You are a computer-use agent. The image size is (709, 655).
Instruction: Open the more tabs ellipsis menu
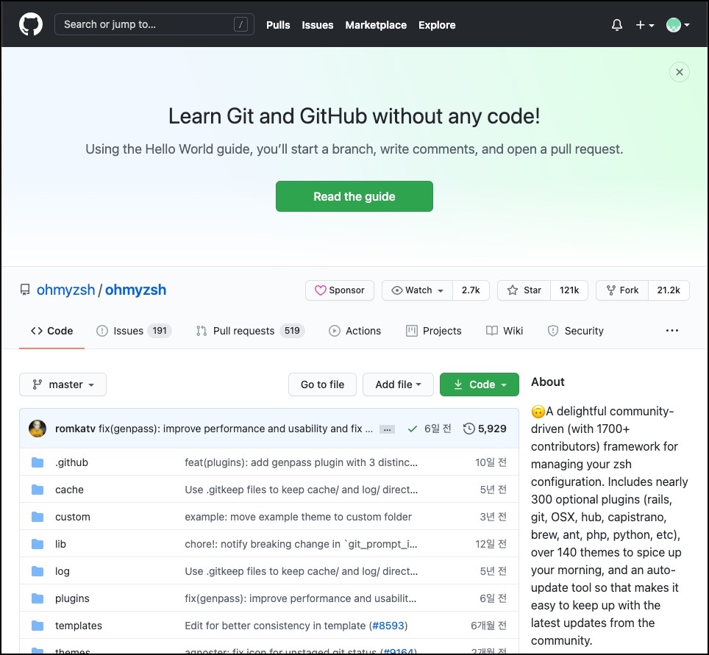coord(672,330)
